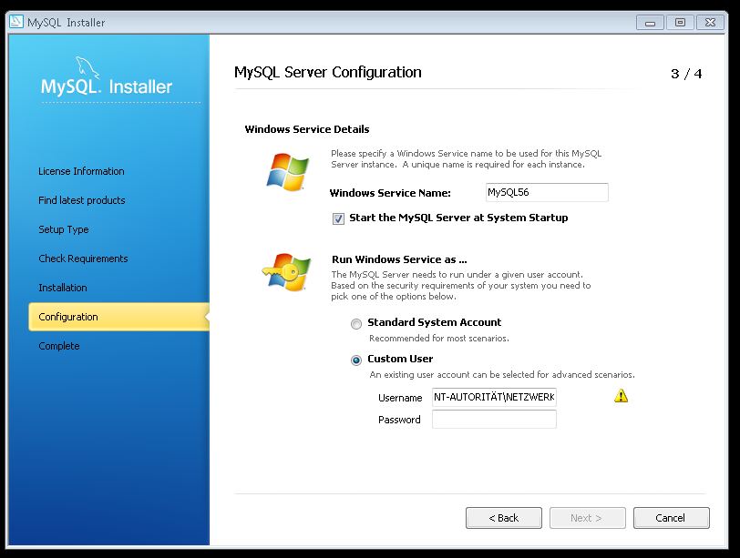Toggle Start the MySQL Server at System Startup
The image size is (740, 558).
coord(338,218)
